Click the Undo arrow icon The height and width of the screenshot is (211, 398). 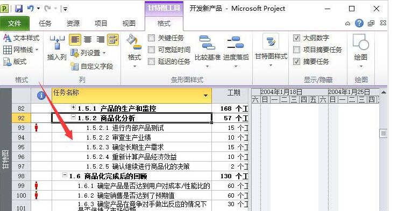click(x=31, y=9)
